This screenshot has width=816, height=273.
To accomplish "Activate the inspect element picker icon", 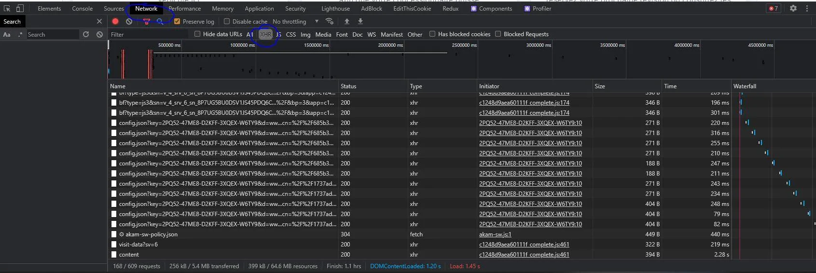I will pos(7,8).
